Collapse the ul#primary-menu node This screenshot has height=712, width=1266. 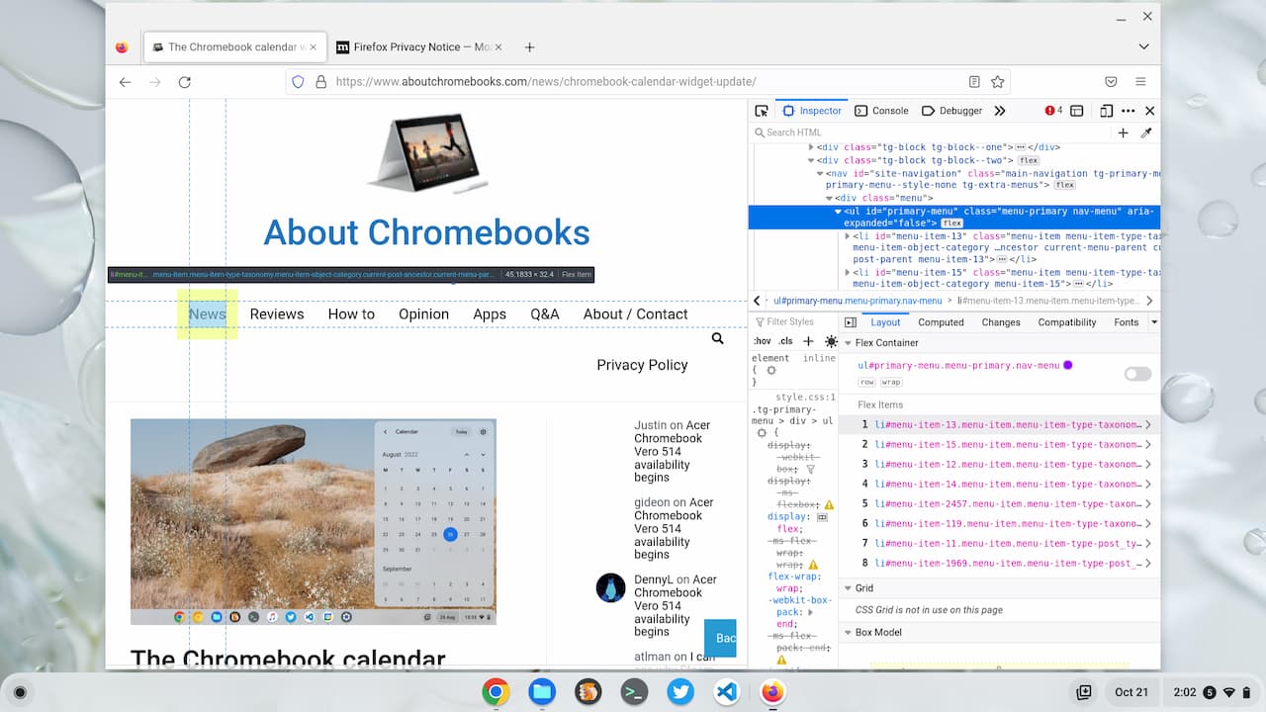839,212
